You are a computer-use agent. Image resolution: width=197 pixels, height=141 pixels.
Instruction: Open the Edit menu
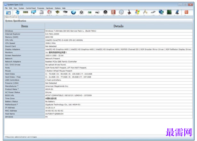[11, 8]
